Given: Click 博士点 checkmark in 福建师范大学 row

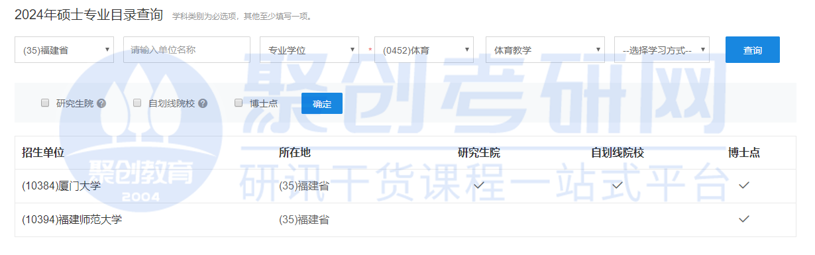Looking at the screenshot, I should point(744,219).
